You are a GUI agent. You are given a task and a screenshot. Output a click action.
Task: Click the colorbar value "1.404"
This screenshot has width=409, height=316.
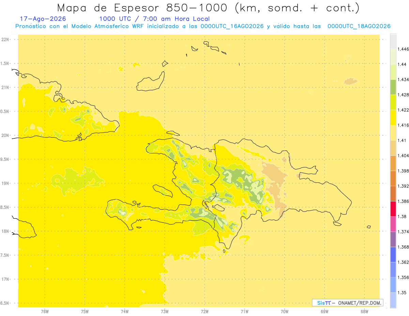tap(403, 155)
